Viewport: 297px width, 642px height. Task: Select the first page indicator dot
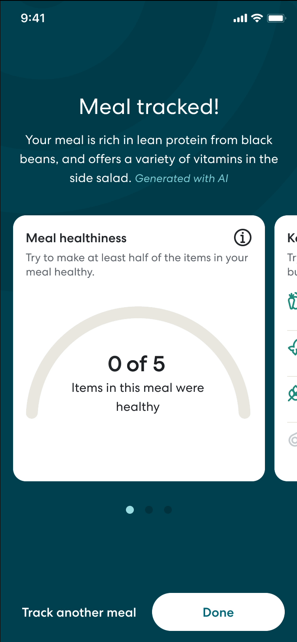[130, 510]
